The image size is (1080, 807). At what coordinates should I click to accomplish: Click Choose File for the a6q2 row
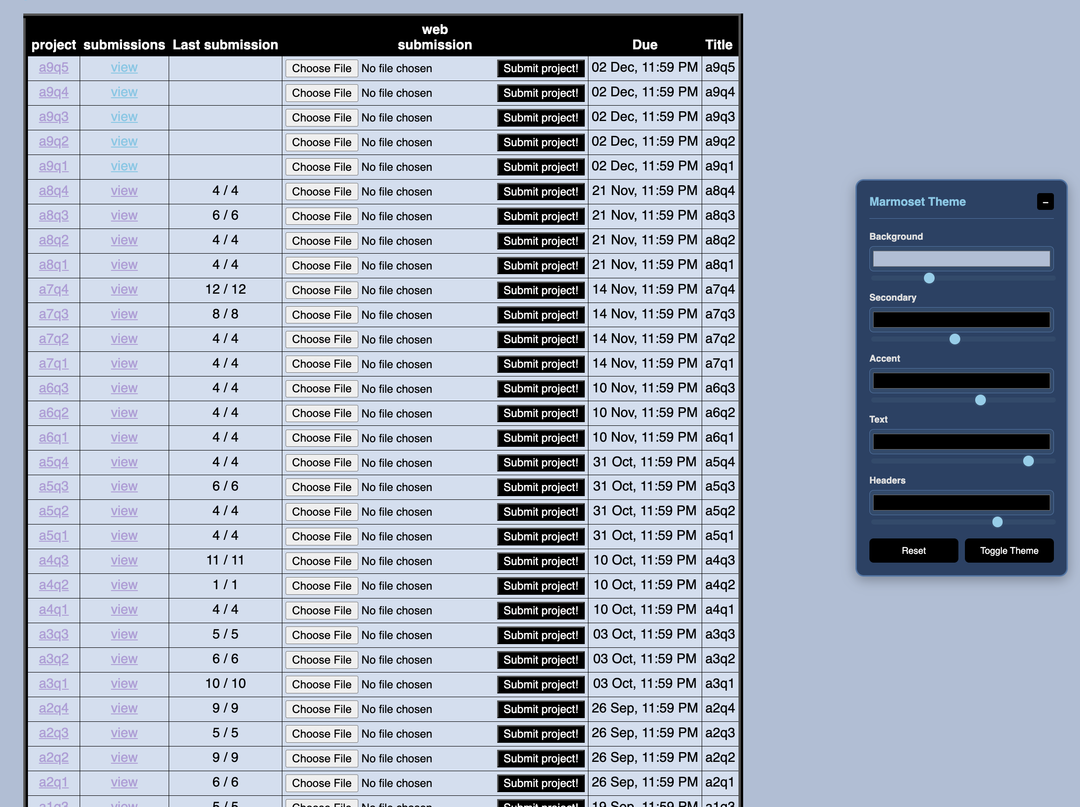pos(321,413)
